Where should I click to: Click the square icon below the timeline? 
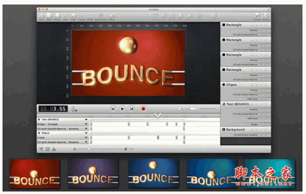(47, 149)
